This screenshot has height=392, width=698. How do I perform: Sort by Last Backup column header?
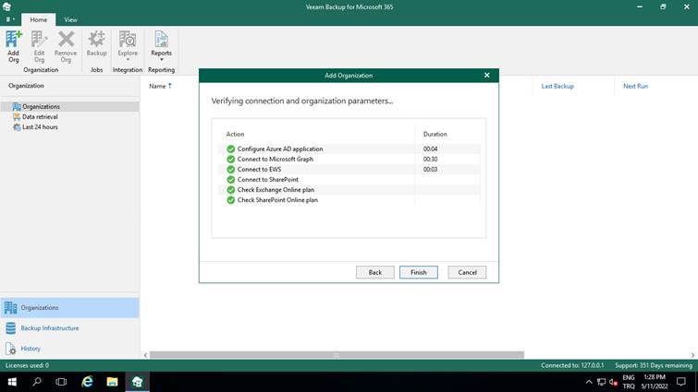(x=557, y=86)
